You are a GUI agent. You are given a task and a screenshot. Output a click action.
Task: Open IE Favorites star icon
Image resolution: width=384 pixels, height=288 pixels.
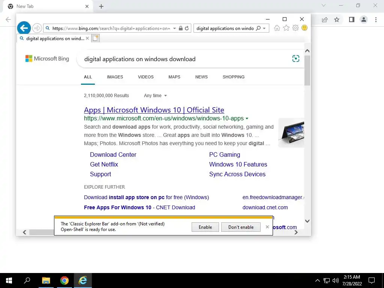pos(286,28)
